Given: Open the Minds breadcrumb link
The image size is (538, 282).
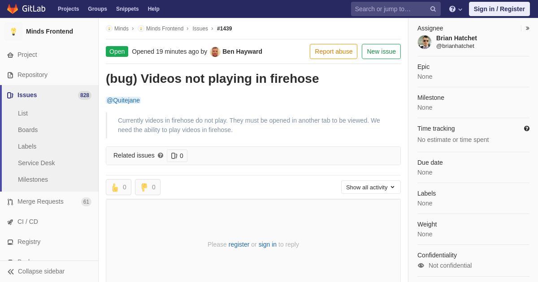Looking at the screenshot, I should tap(121, 29).
